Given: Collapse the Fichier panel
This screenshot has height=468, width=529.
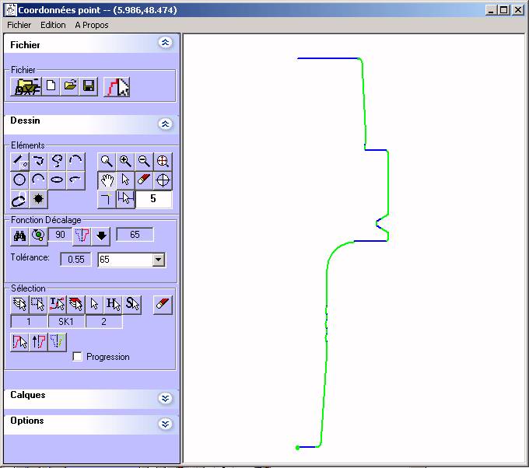Looking at the screenshot, I should click(165, 43).
